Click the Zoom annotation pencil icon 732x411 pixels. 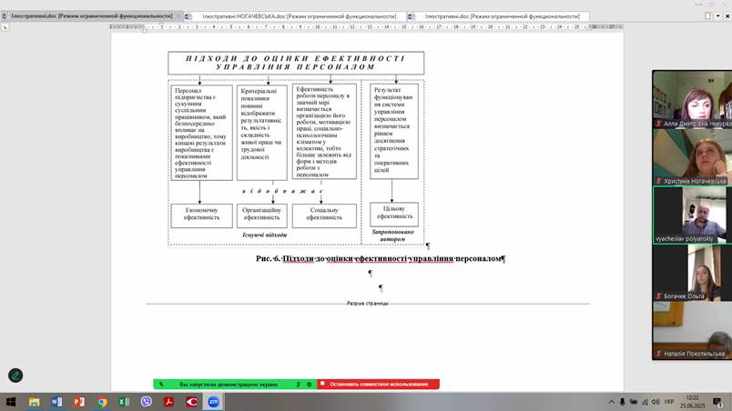coord(15,375)
